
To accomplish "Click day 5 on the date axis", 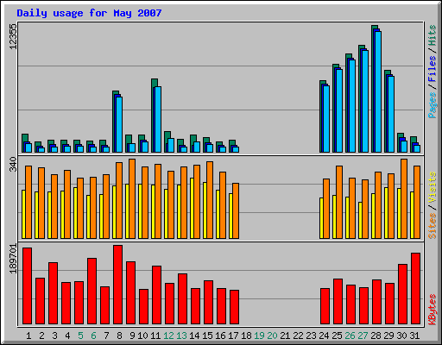I will 80,336.
